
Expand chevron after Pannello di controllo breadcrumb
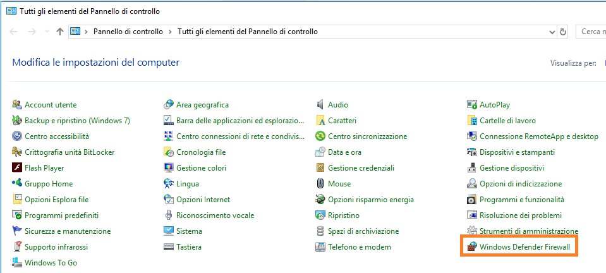tap(171, 32)
